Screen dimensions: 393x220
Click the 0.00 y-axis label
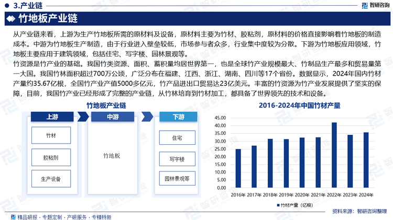(221, 188)
